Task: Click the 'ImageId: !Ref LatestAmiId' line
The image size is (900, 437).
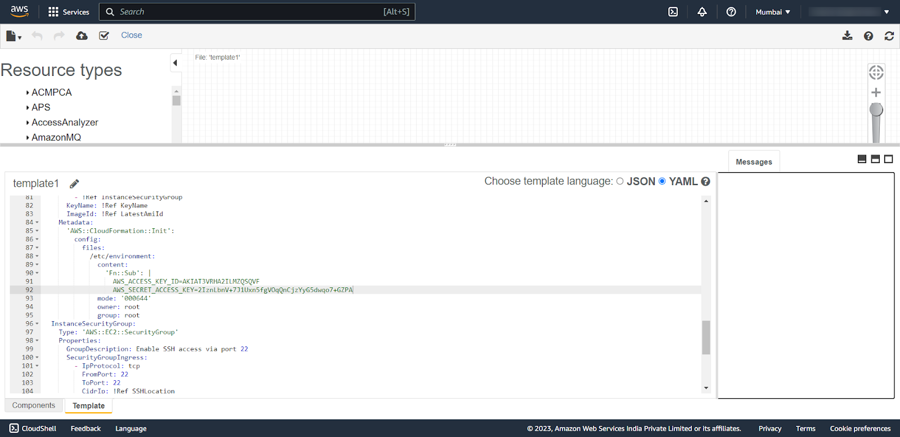Action: [115, 214]
